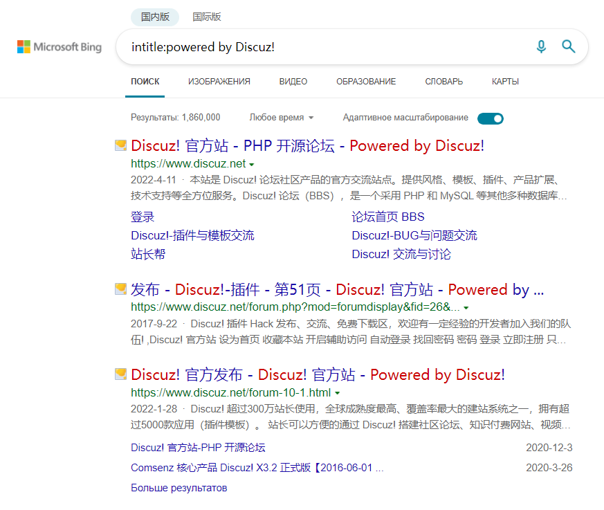The height and width of the screenshot is (510, 604).
Task: Click into the search query input field
Action: tap(318, 47)
